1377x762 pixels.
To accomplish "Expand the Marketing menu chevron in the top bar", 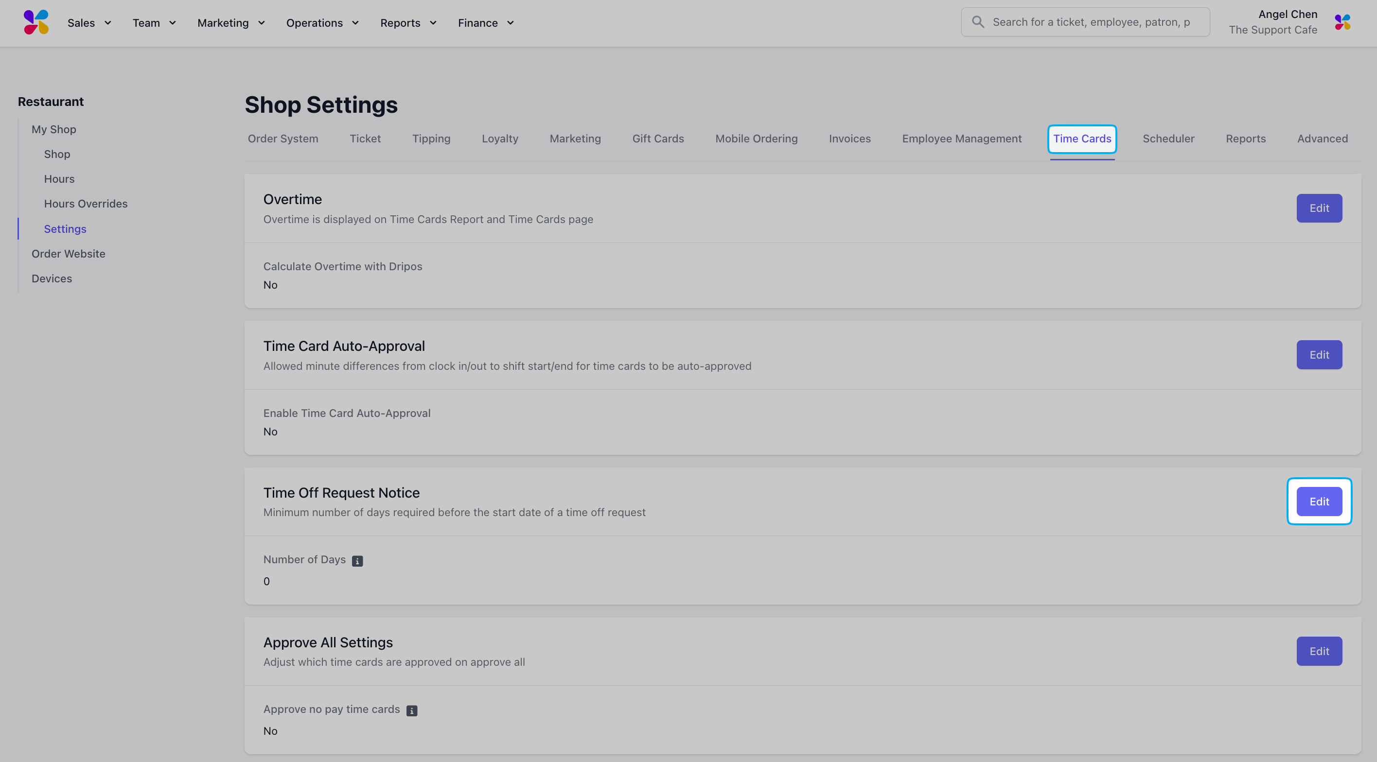I will pyautogui.click(x=262, y=23).
